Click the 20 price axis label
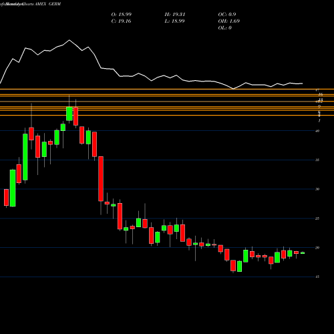The height and width of the screenshot is (334, 334). 317,248
